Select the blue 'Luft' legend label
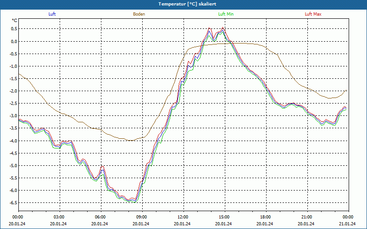This screenshot has height=229, width=367. (52, 14)
